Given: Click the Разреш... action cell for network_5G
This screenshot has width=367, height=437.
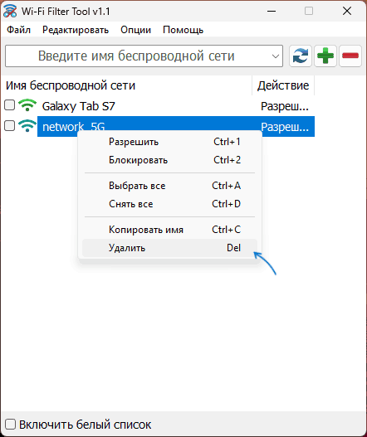Looking at the screenshot, I should coord(285,127).
